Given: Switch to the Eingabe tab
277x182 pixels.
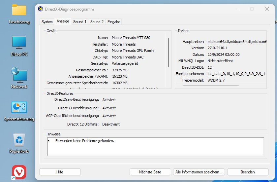Looking at the screenshot, I should (114, 22).
